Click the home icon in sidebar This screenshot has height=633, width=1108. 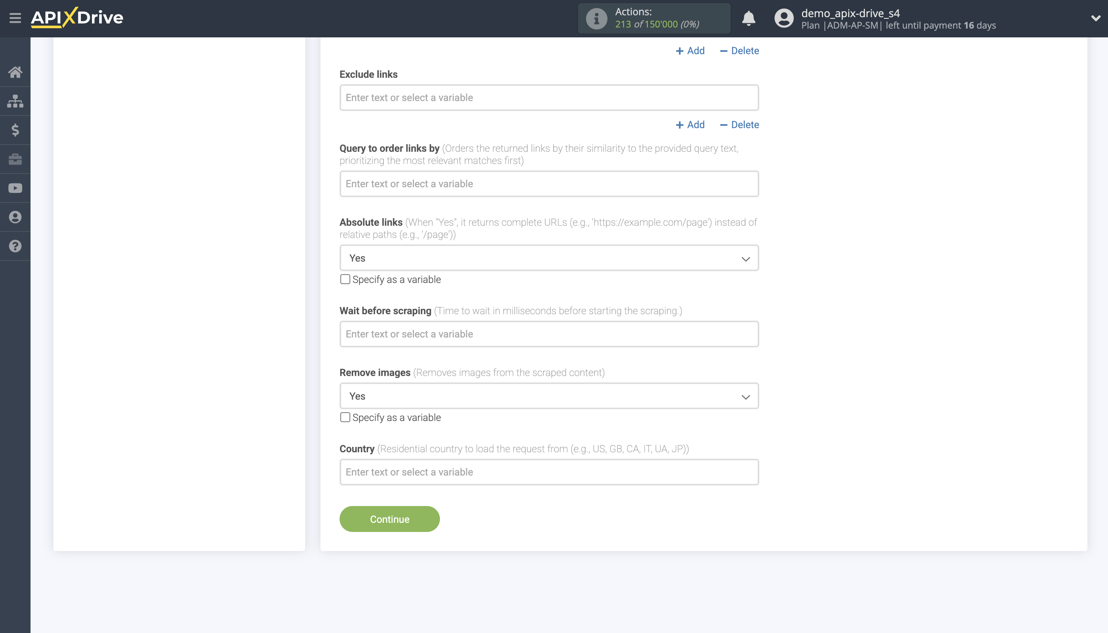coord(15,72)
